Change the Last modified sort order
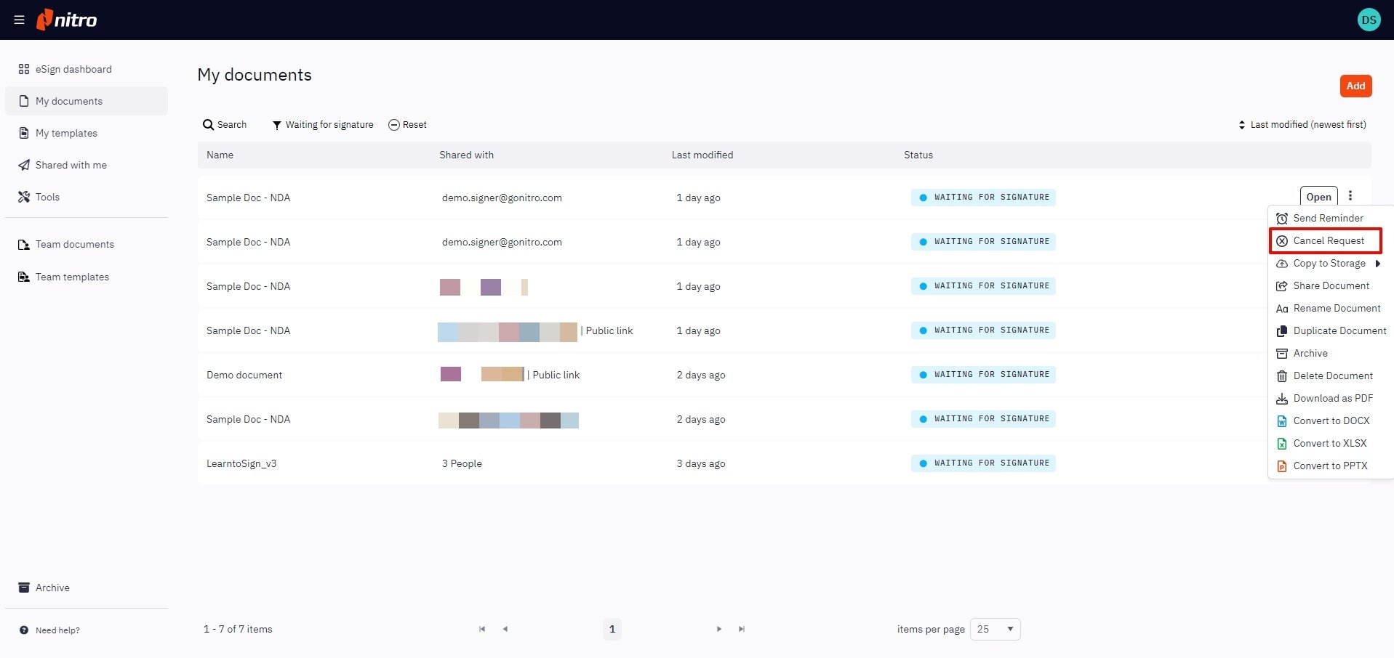The width and height of the screenshot is (1394, 658). (x=1302, y=125)
